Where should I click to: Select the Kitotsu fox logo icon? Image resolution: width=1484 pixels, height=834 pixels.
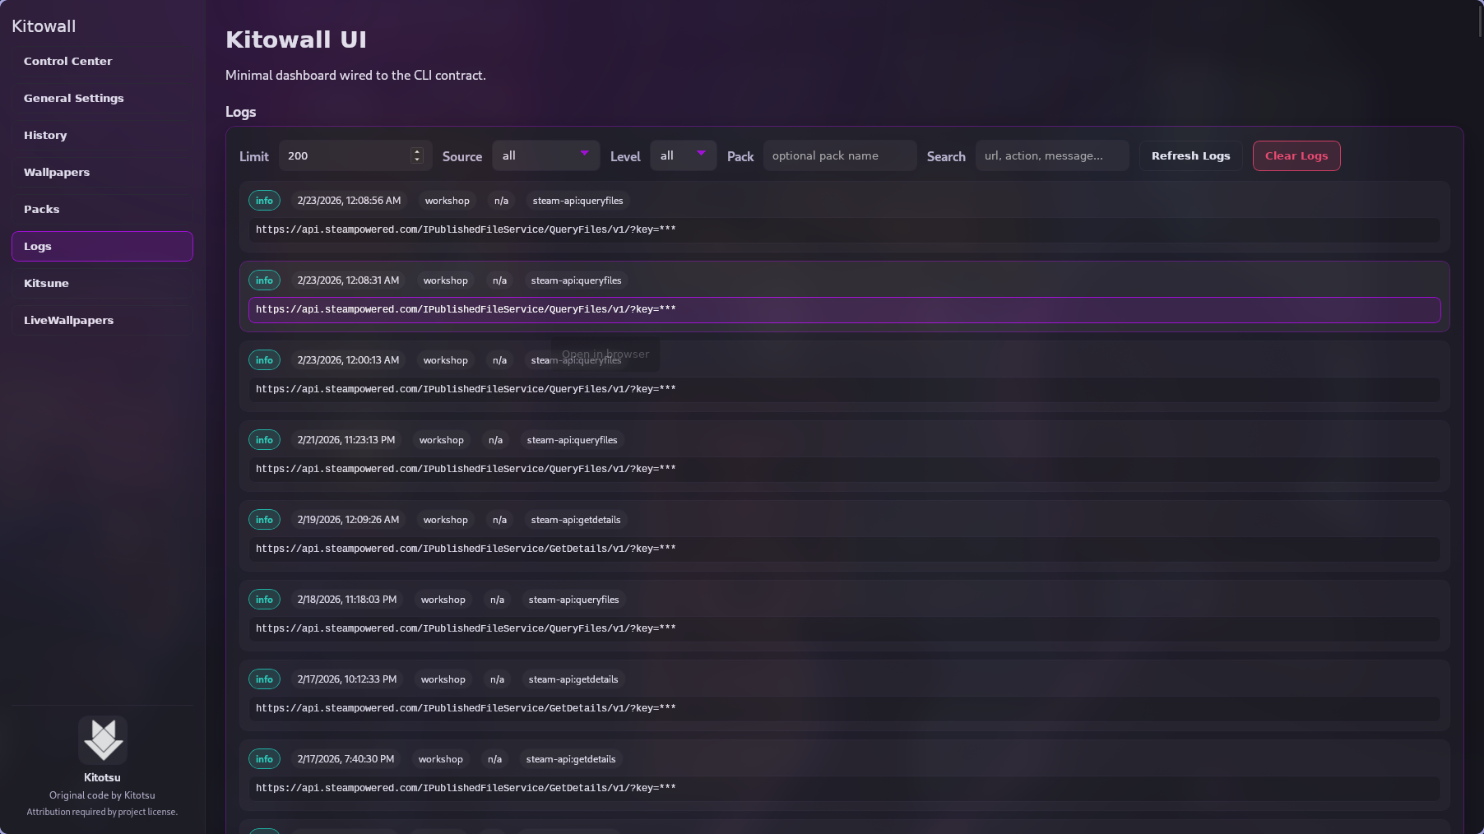point(102,739)
